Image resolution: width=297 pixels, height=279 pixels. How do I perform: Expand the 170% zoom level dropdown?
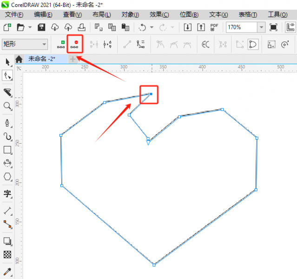pyautogui.click(x=261, y=27)
